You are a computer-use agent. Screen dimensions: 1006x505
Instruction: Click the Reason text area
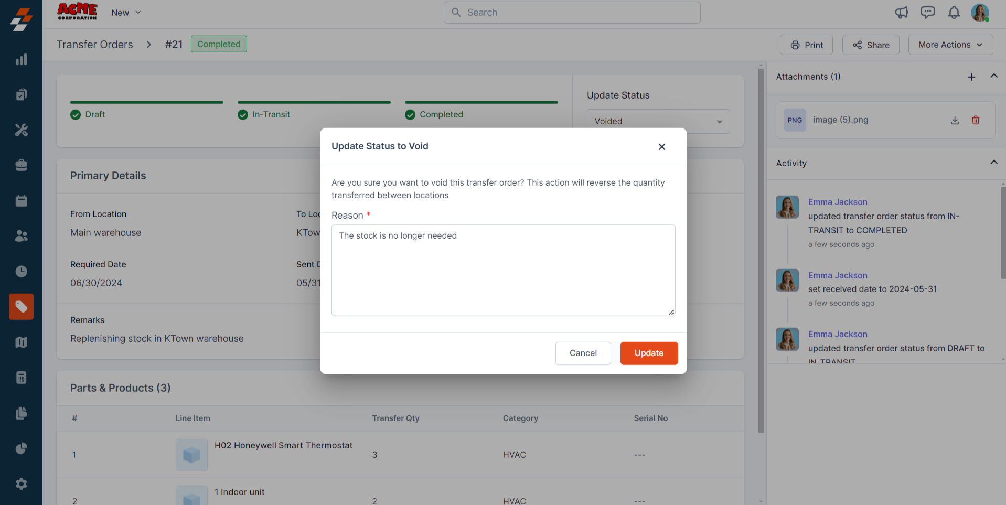[x=504, y=270]
